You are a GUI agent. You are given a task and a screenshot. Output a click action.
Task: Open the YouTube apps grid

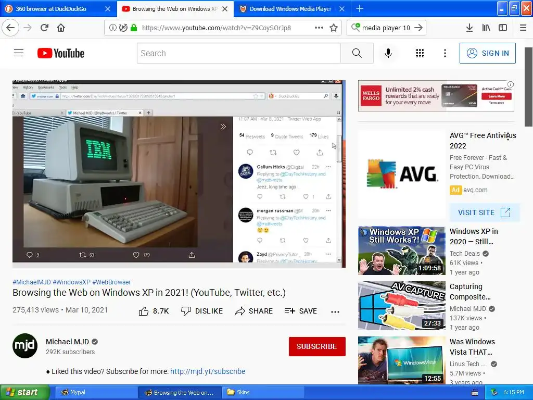tap(420, 53)
